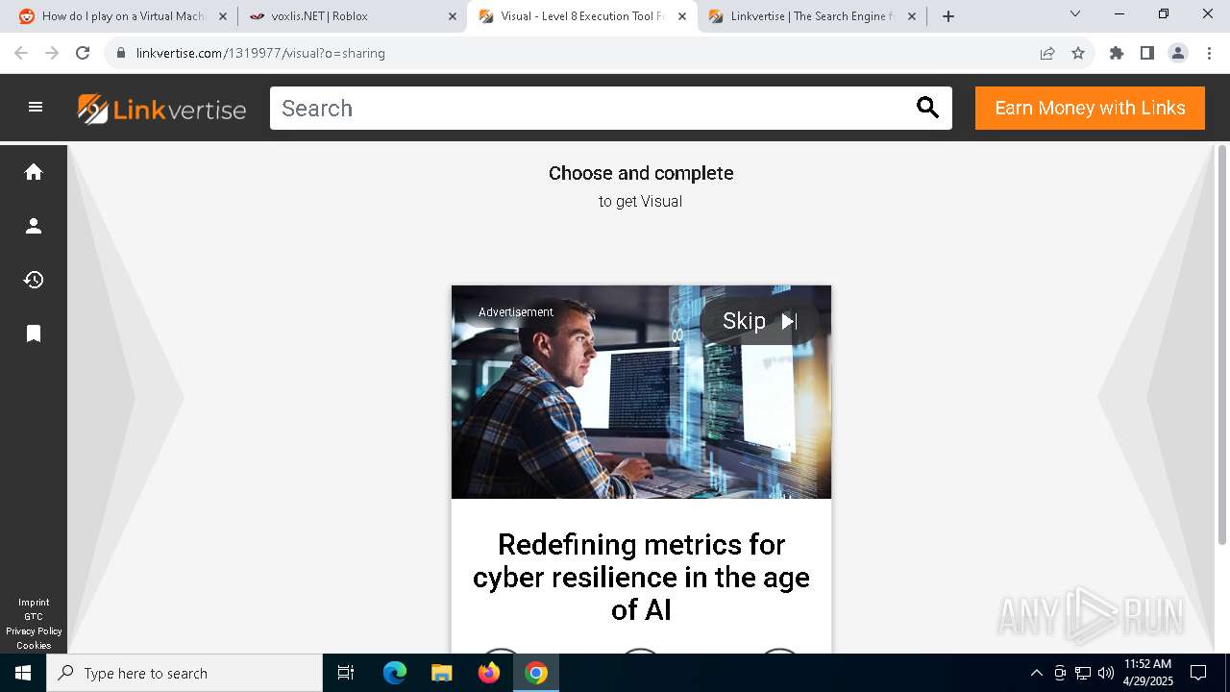This screenshot has width=1230, height=692.
Task: Open network icon in system tray
Action: coord(1083,673)
